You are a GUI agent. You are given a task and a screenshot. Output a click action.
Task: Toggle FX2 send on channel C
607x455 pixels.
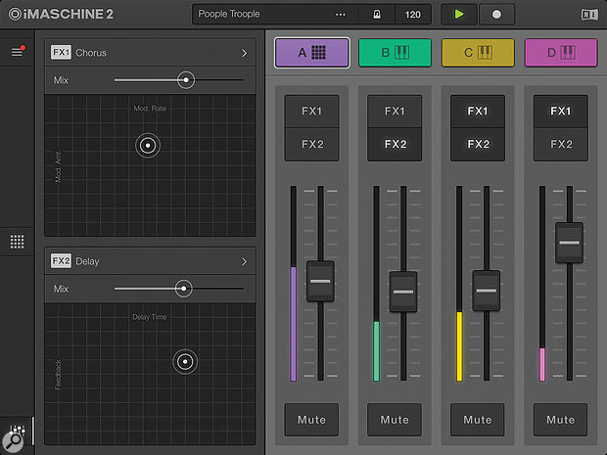click(478, 144)
